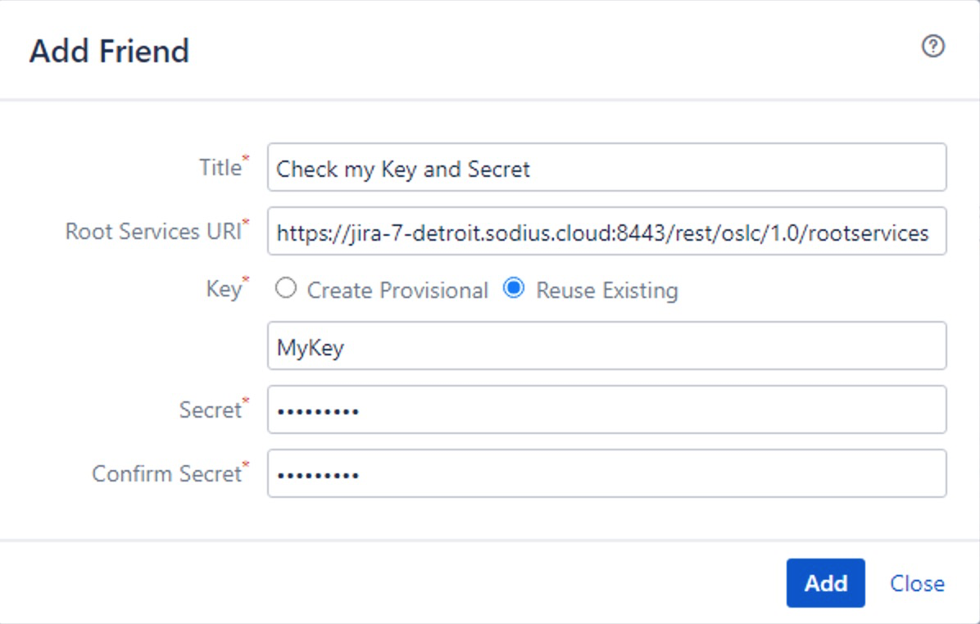
Task: Click into the Root Services URI field
Action: click(x=607, y=231)
